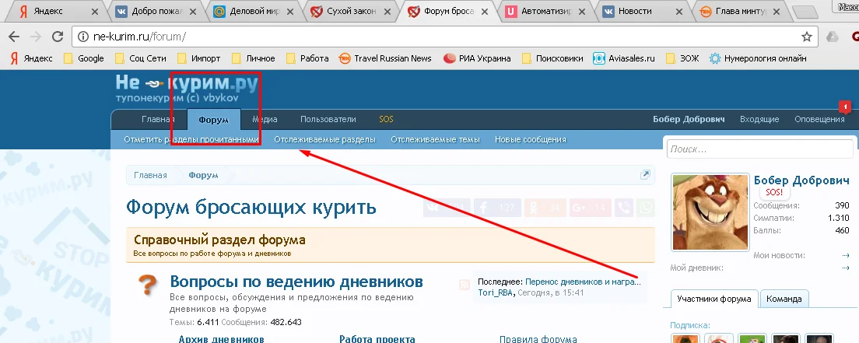Close the Сухой закон browser tab
The width and height of the screenshot is (859, 343).
(387, 11)
